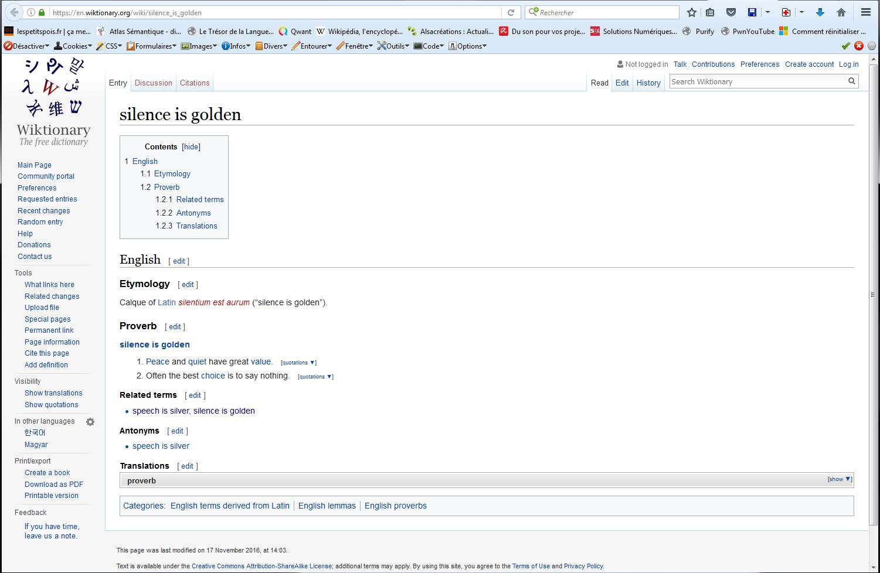Click the Log in link
This screenshot has height=573, width=880.
click(848, 64)
